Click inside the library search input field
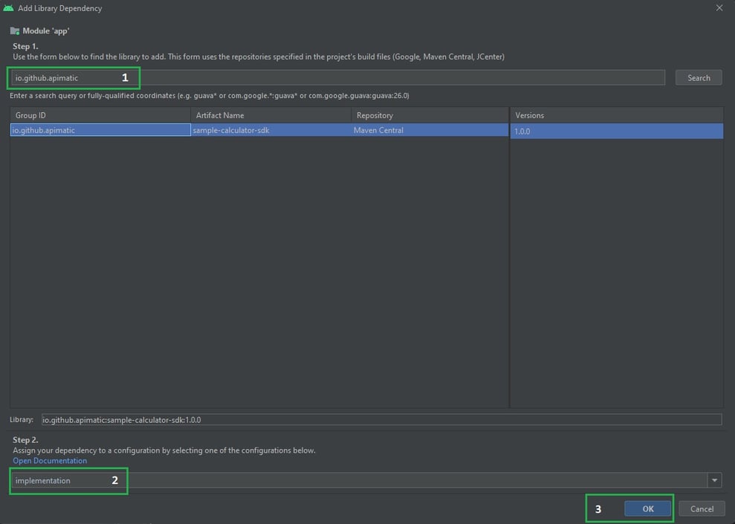This screenshot has width=735, height=524. click(x=334, y=77)
